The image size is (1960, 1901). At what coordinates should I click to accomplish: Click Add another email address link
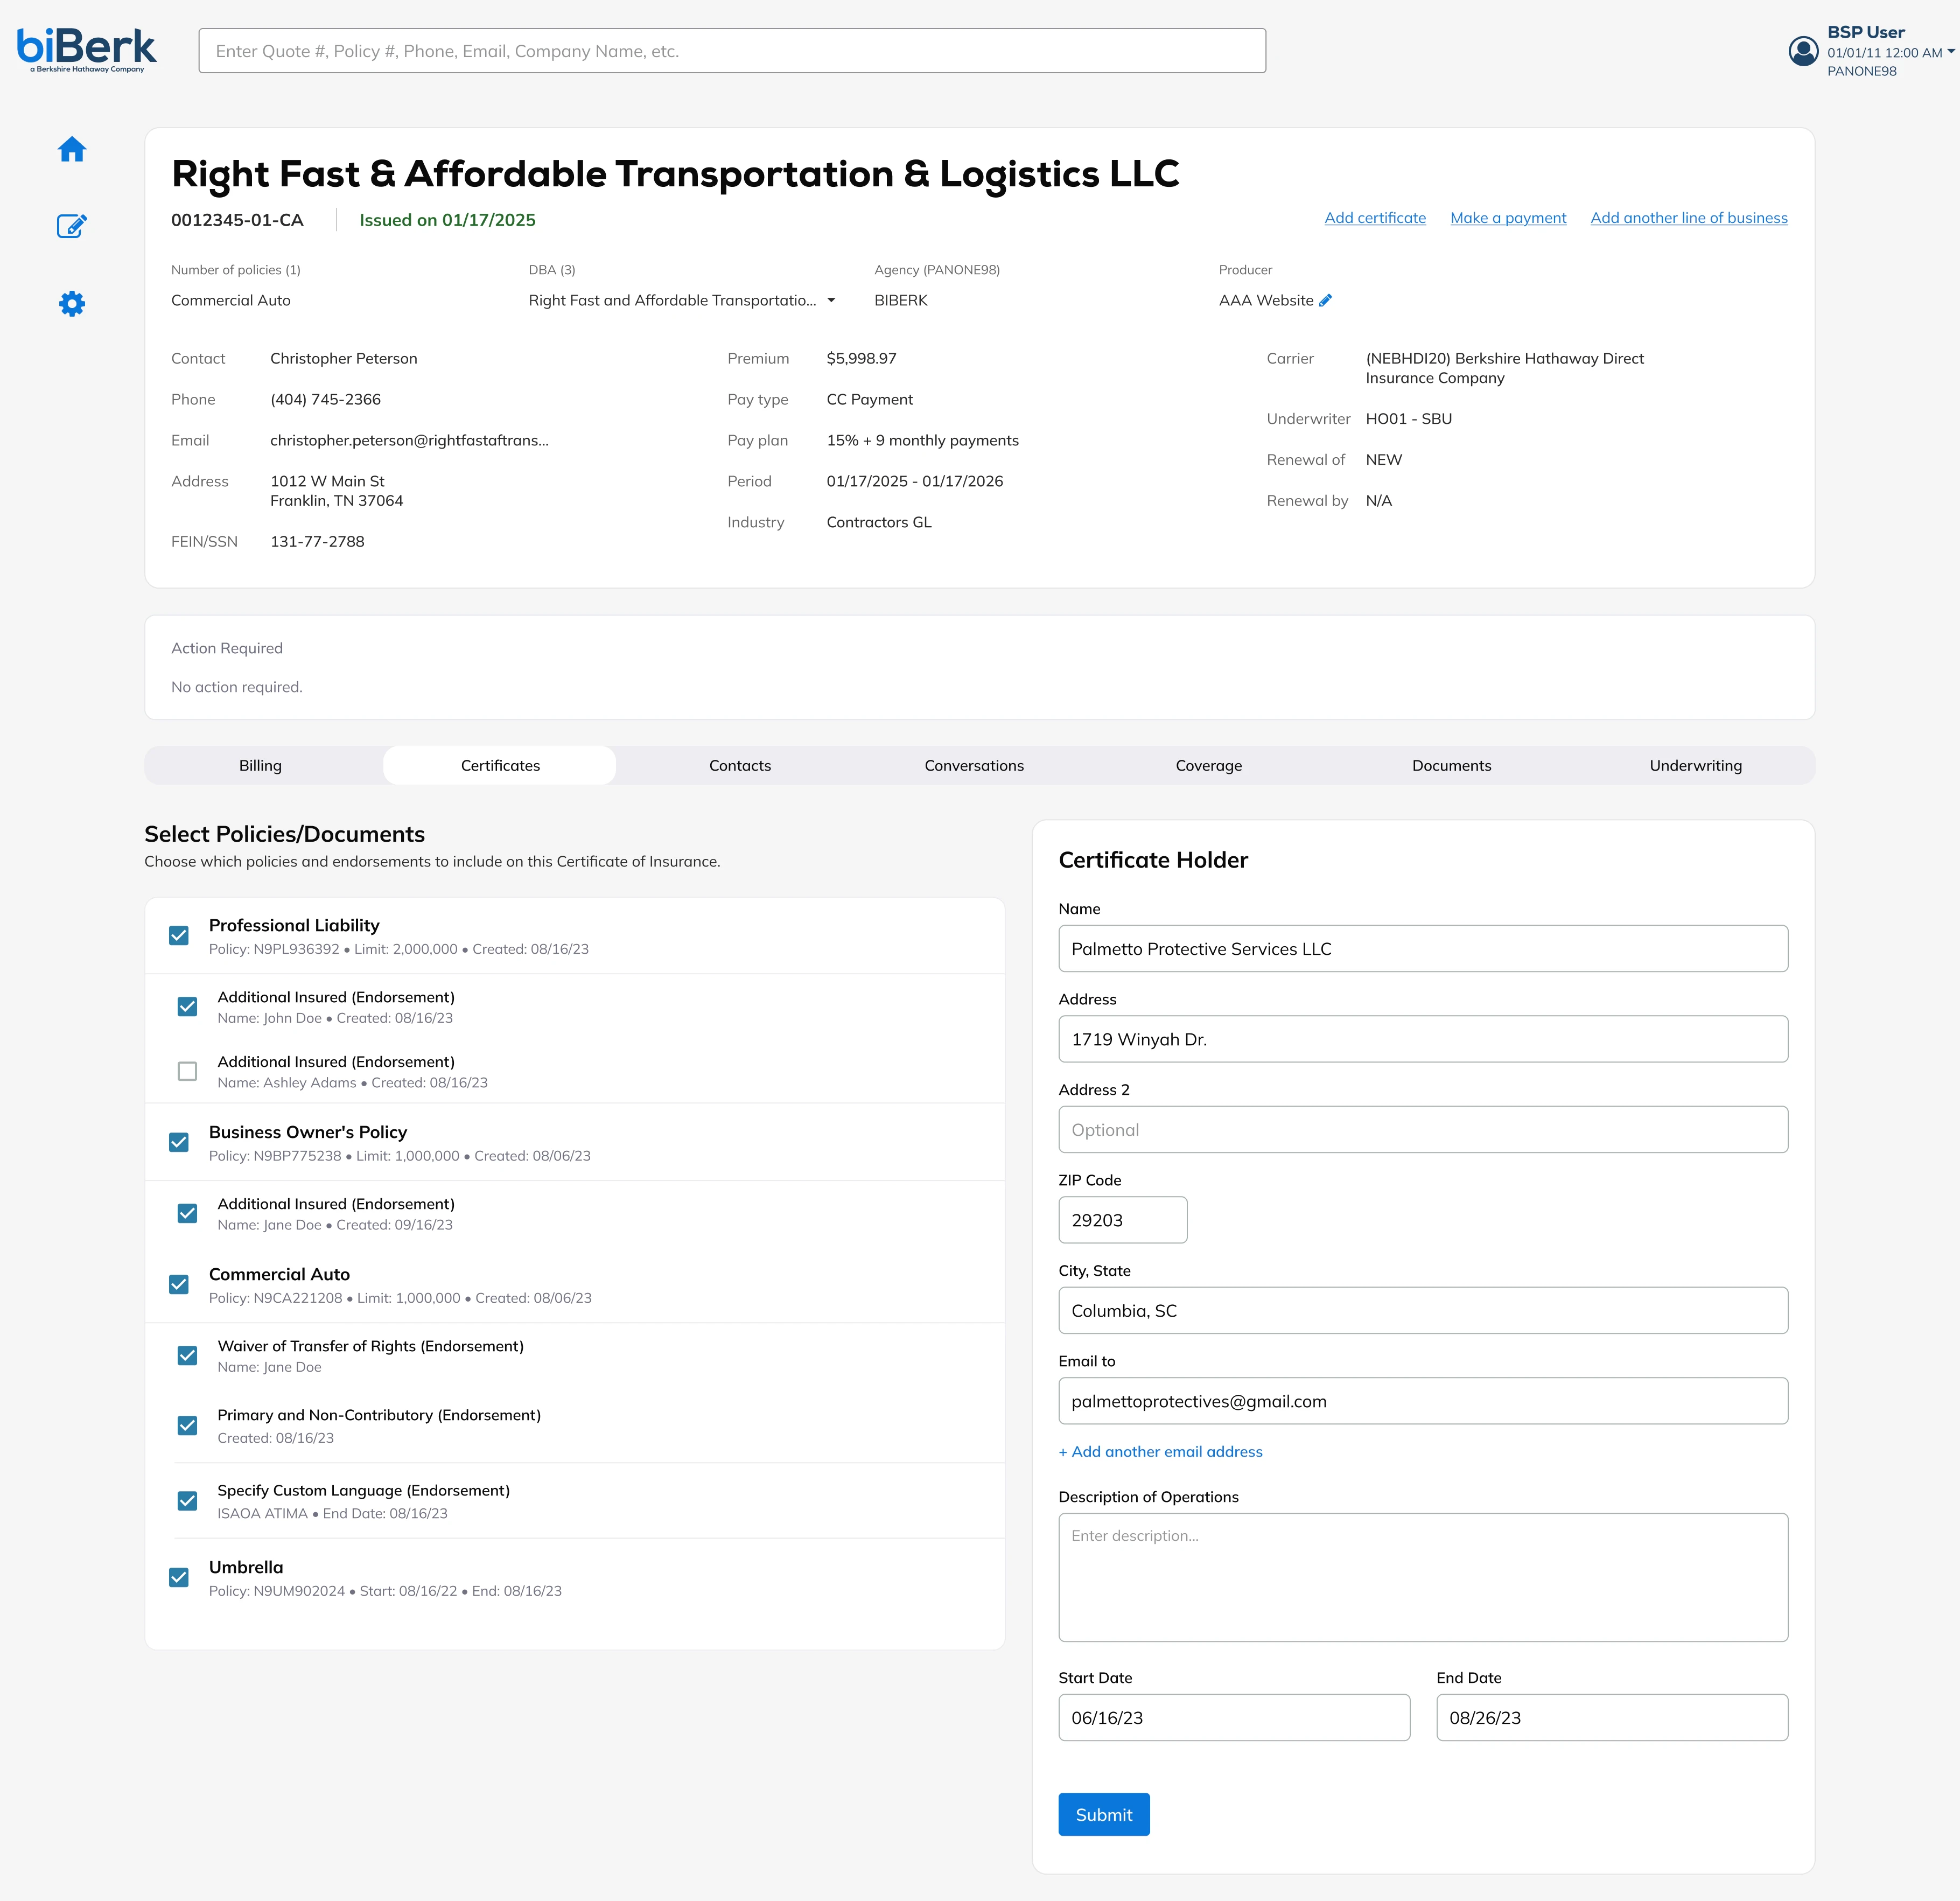[1160, 1452]
